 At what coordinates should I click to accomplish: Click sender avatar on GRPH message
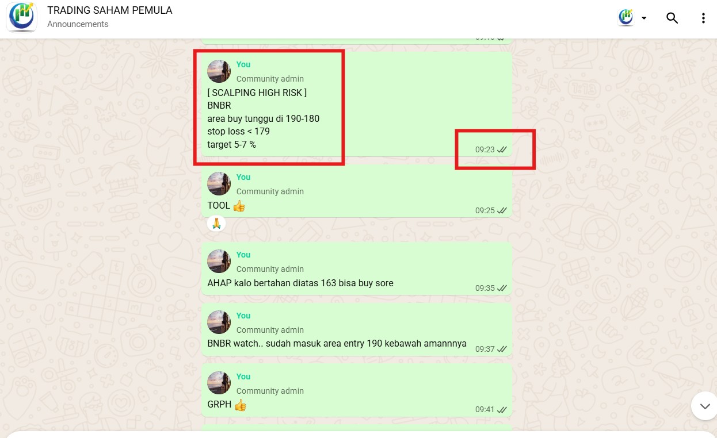(x=219, y=383)
